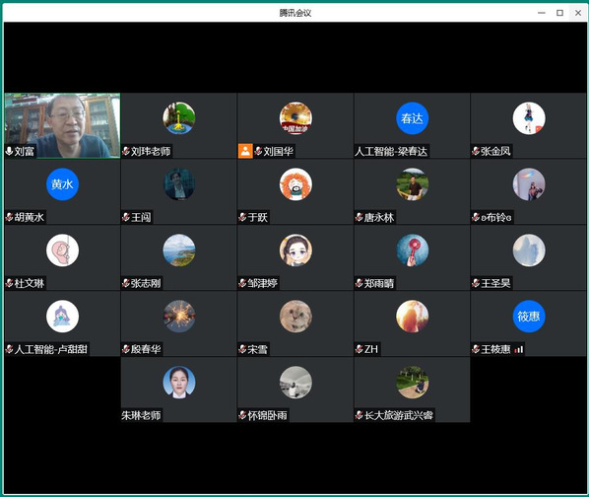589x497 pixels.
Task: Click the signal strength bars beside 王筱惠
Action: 519,350
